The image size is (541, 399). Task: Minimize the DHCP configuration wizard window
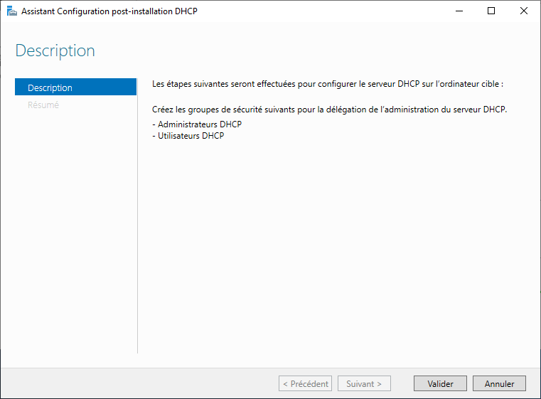pos(459,11)
